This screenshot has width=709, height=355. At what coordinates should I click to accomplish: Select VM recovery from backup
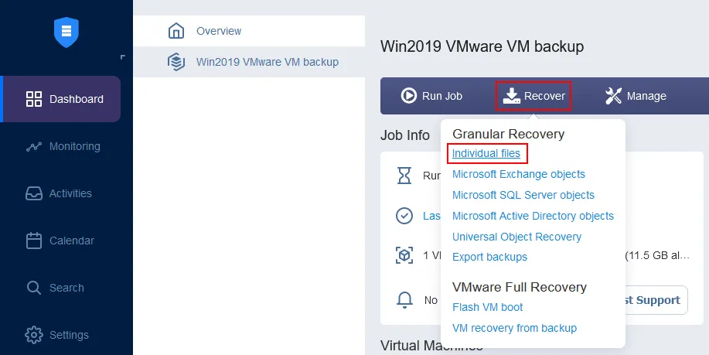coord(514,328)
